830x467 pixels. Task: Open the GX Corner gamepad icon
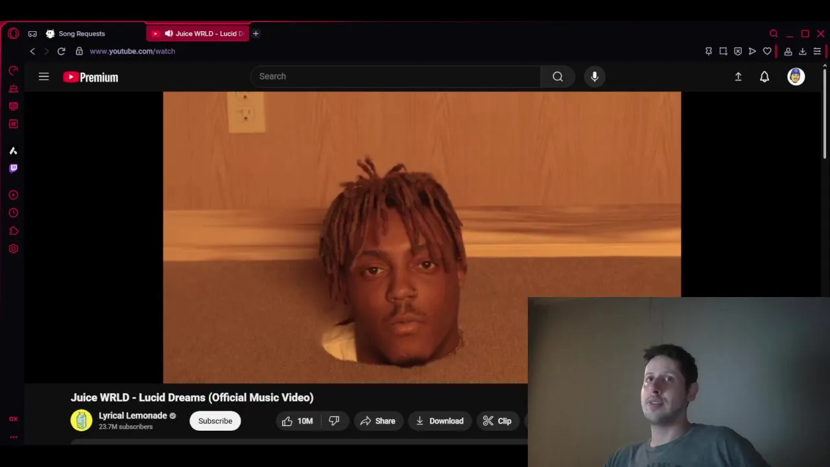[x=32, y=34]
